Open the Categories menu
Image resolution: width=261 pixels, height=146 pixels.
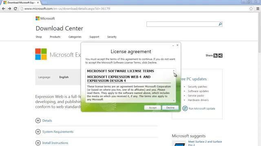75,37
